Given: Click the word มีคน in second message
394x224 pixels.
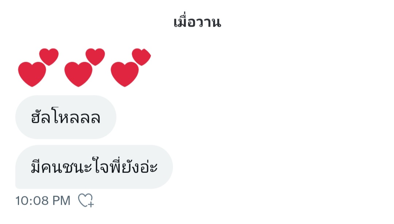Looking at the screenshot, I should [x=46, y=167].
